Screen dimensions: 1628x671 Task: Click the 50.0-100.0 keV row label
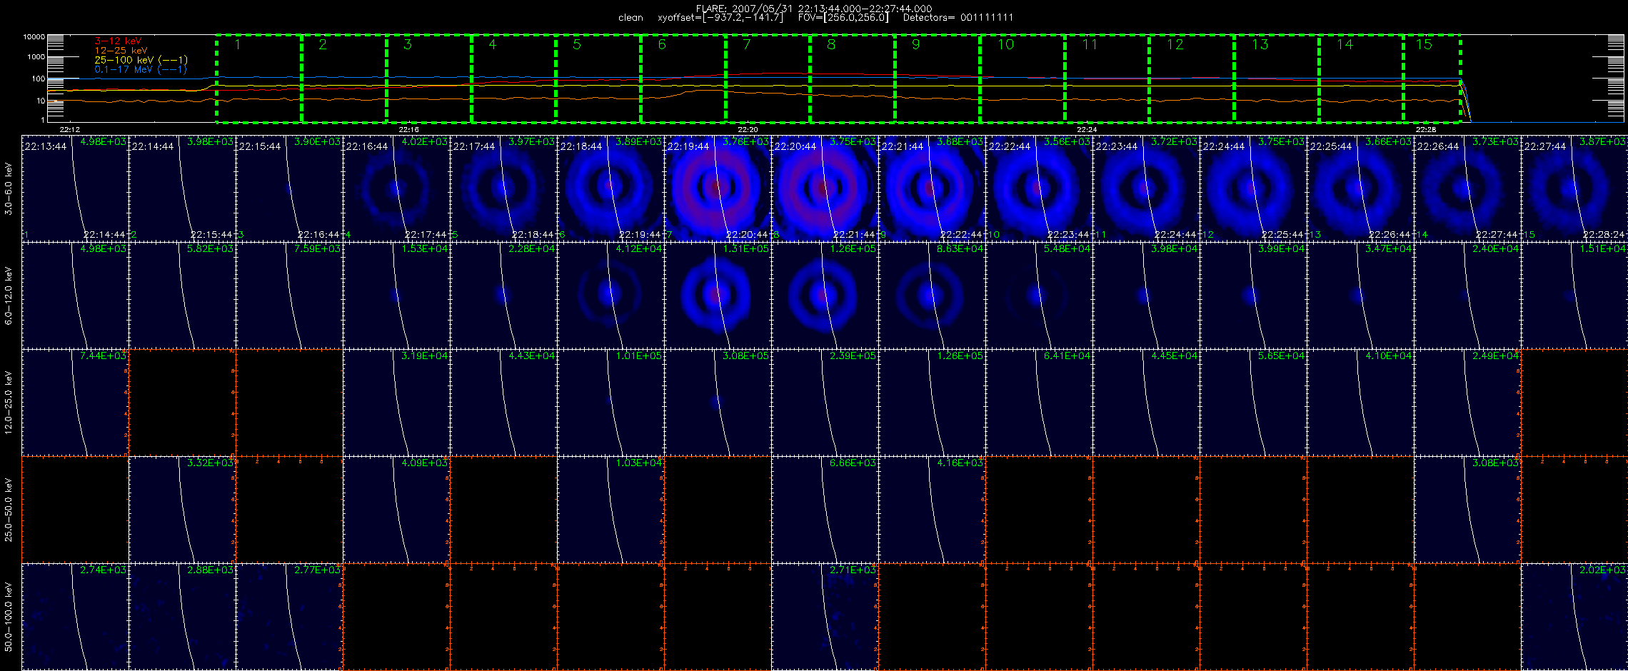coord(9,617)
